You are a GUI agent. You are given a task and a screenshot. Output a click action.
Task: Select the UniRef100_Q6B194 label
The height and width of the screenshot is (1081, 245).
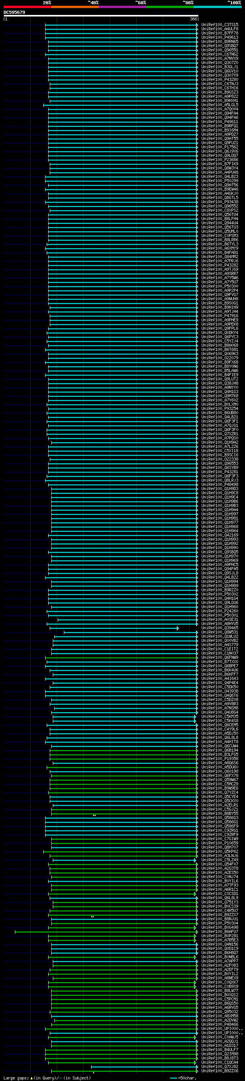click(220, 750)
